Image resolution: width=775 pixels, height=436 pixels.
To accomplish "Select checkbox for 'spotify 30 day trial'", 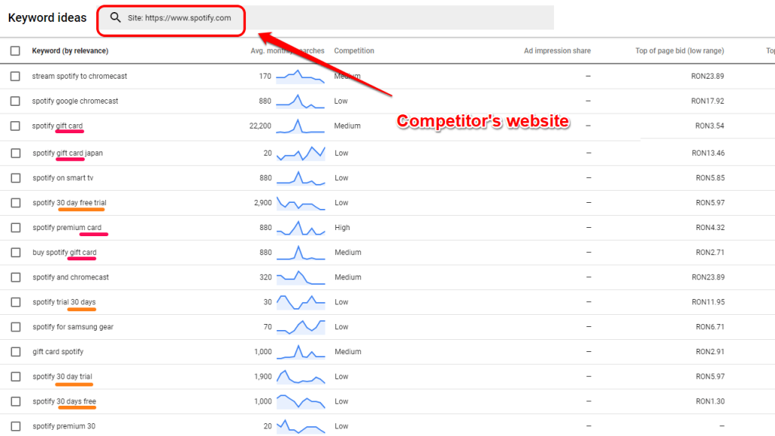I will point(16,377).
